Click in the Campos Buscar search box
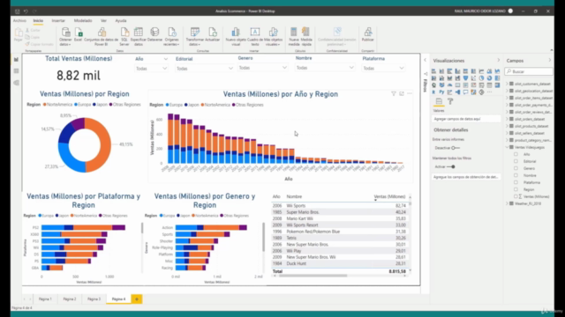Viewport: 565px width, 317px height. click(x=529, y=71)
